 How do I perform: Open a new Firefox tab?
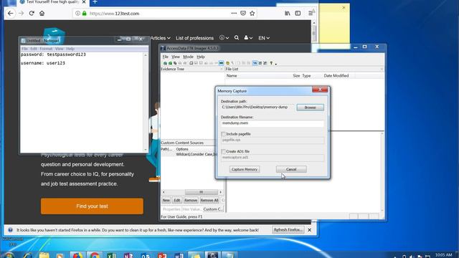pyautogui.click(x=95, y=2)
